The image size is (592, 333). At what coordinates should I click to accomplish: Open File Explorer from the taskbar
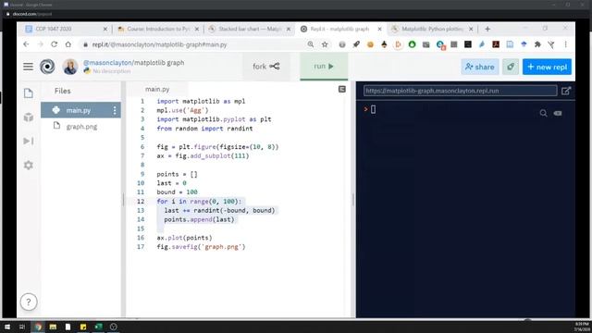[x=53, y=327]
